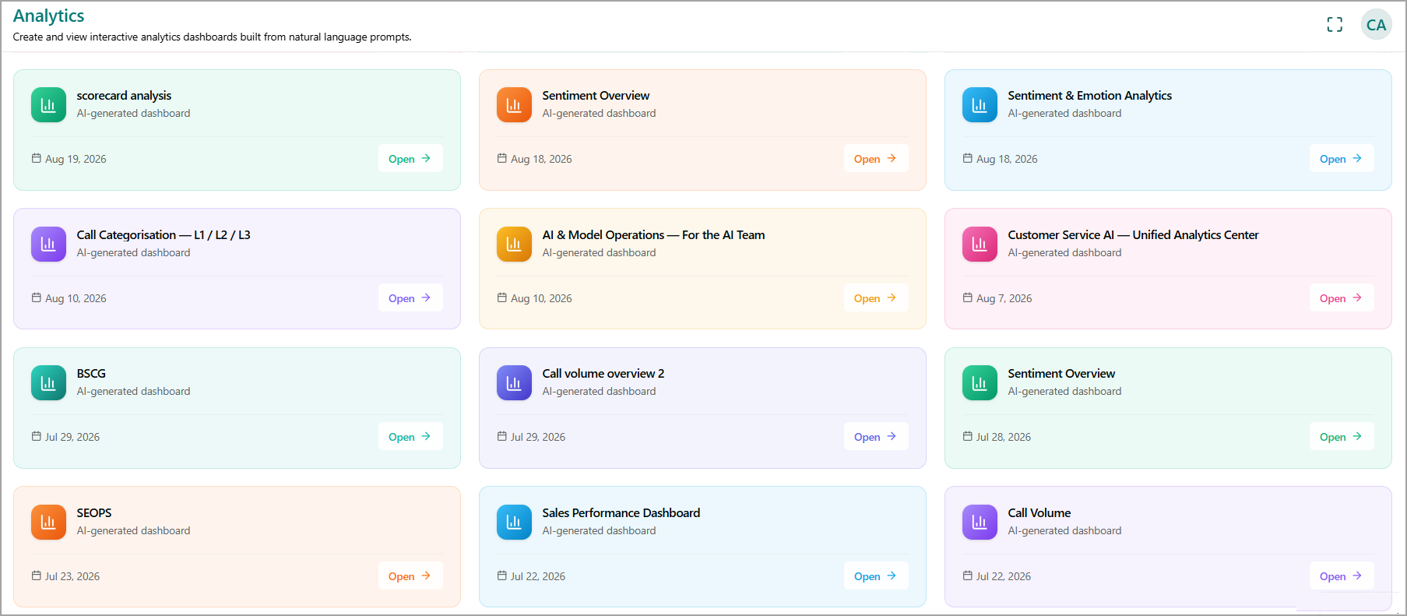Click the Jul 23, 2026 date

[x=72, y=576]
